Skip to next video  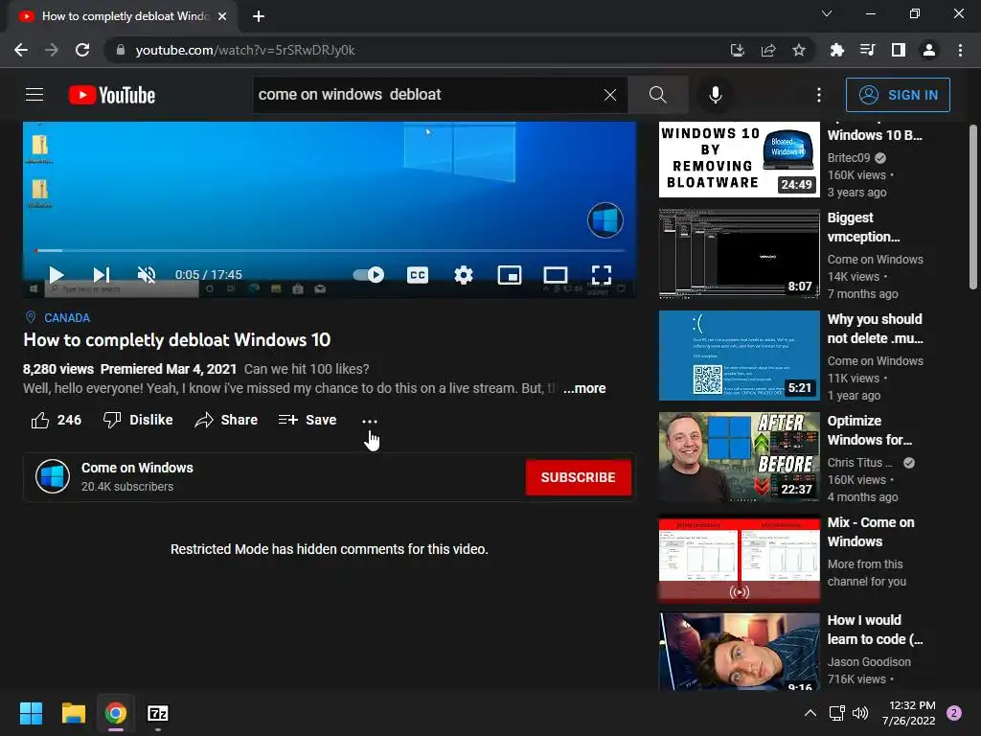(102, 275)
